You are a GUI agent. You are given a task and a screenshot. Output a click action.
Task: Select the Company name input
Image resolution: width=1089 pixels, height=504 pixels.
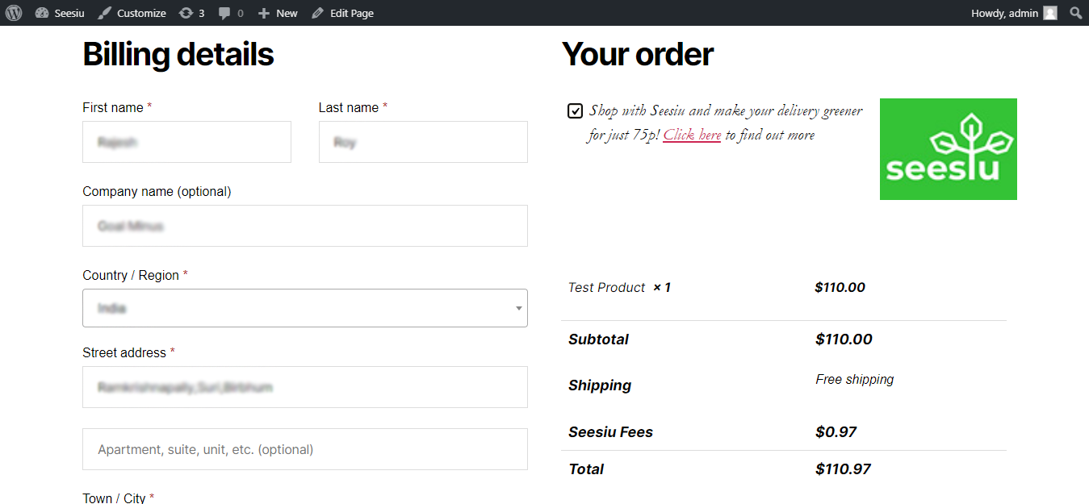tap(304, 226)
